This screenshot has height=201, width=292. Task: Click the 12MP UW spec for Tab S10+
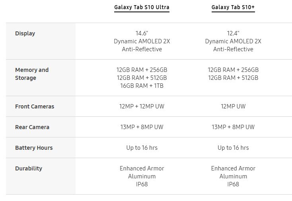click(x=233, y=106)
